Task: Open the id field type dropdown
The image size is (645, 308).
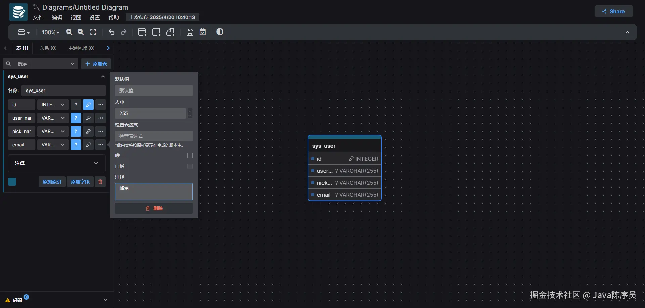Action: pos(53,105)
